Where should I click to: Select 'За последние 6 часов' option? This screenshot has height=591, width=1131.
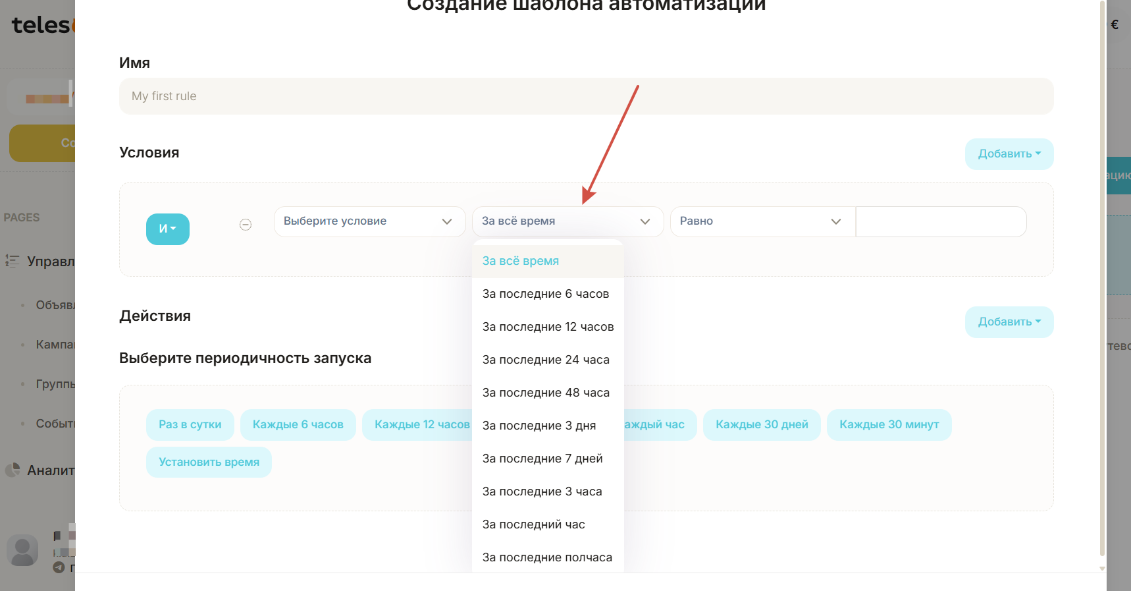[546, 294]
